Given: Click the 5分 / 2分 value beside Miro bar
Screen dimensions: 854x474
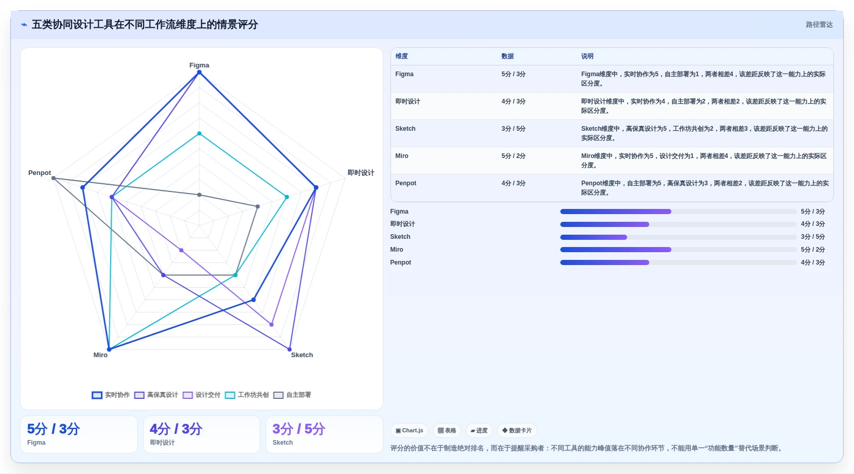Looking at the screenshot, I should [x=813, y=250].
